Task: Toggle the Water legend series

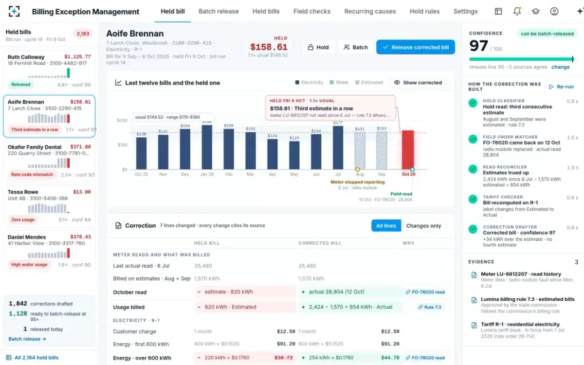Action: coord(339,83)
